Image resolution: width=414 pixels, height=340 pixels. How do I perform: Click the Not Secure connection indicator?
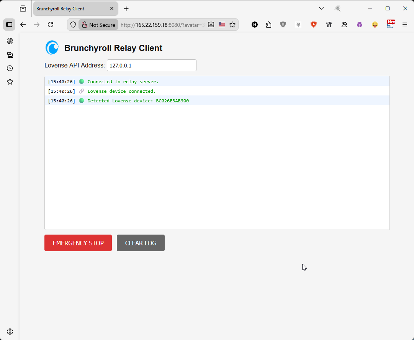98,25
